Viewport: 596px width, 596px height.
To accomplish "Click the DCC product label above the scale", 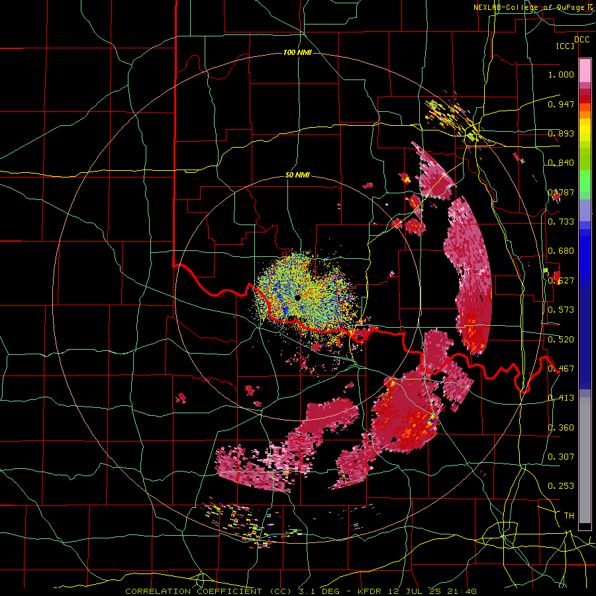I will pos(581,40).
